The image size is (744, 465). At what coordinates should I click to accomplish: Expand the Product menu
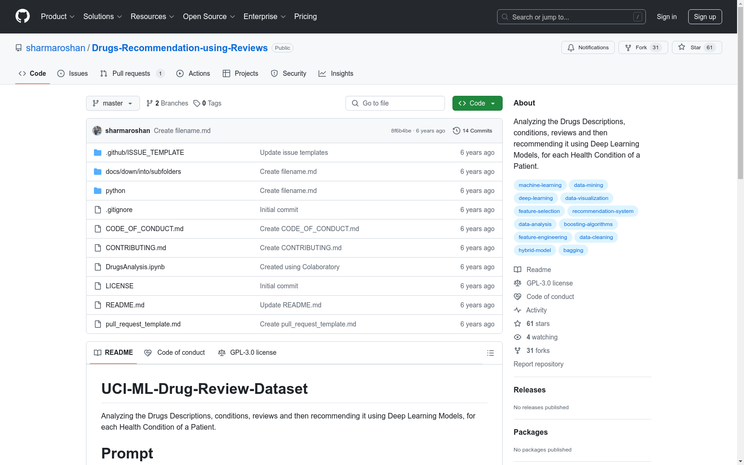(x=58, y=16)
